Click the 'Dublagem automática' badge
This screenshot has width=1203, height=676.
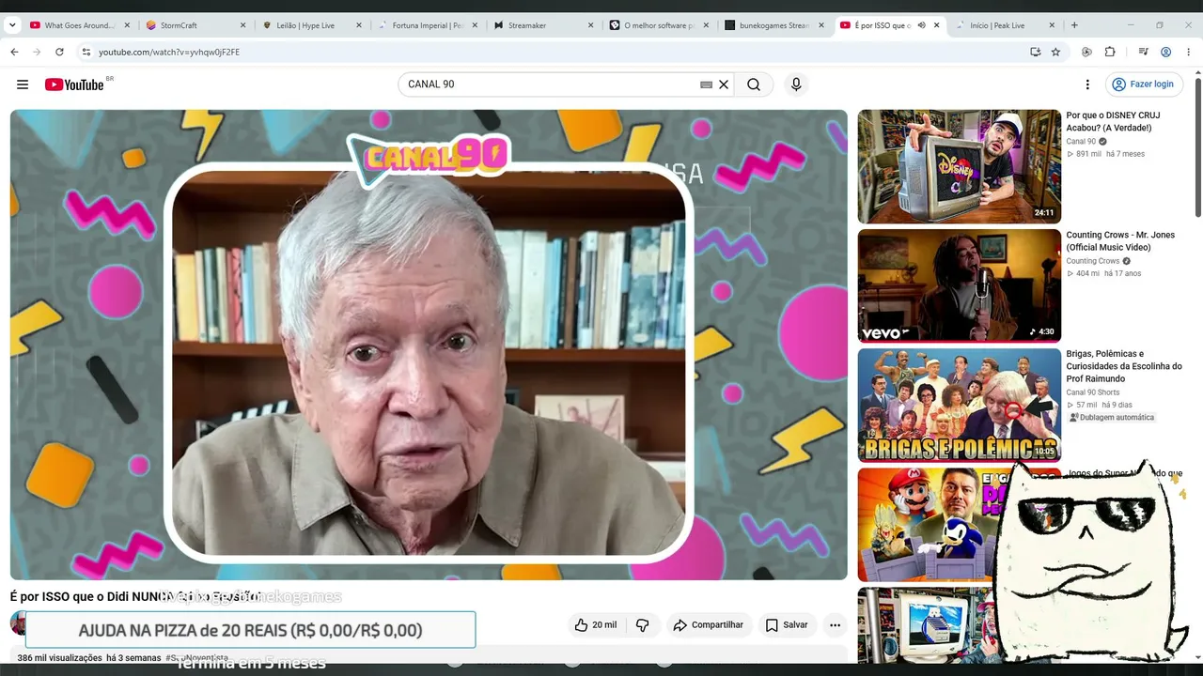[x=1112, y=418]
